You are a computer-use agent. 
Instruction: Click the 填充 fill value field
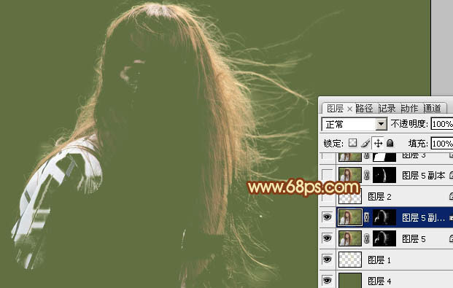point(442,144)
